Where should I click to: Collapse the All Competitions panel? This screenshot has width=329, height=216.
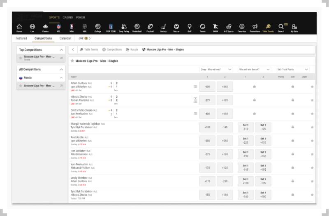[61, 69]
